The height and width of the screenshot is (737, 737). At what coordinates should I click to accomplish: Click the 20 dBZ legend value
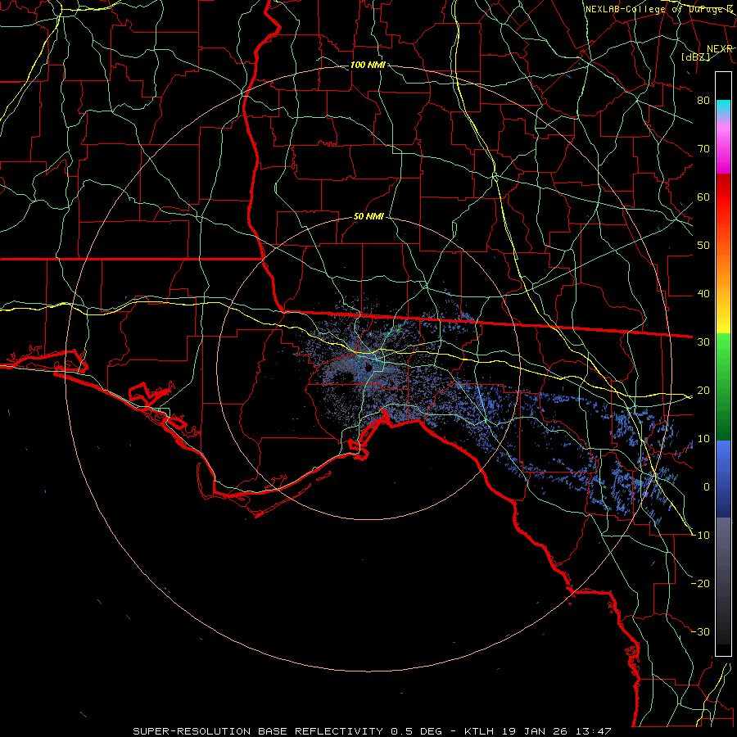coord(703,391)
